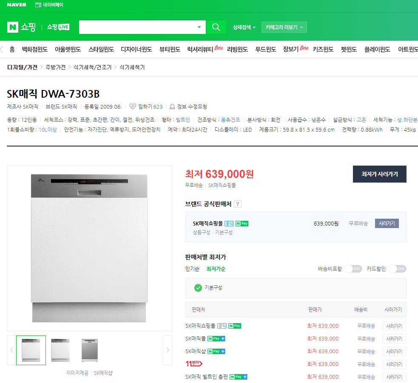Image resolution: width=418 pixels, height=383 pixels.
Task: Show previous thumbnail images with left arrow
Action: (11, 350)
